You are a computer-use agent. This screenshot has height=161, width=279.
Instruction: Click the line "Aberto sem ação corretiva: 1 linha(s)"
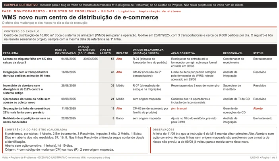pyautogui.click(x=39, y=146)
